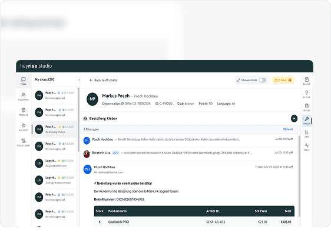
Task: Open the Basket panel
Action: coord(306,81)
